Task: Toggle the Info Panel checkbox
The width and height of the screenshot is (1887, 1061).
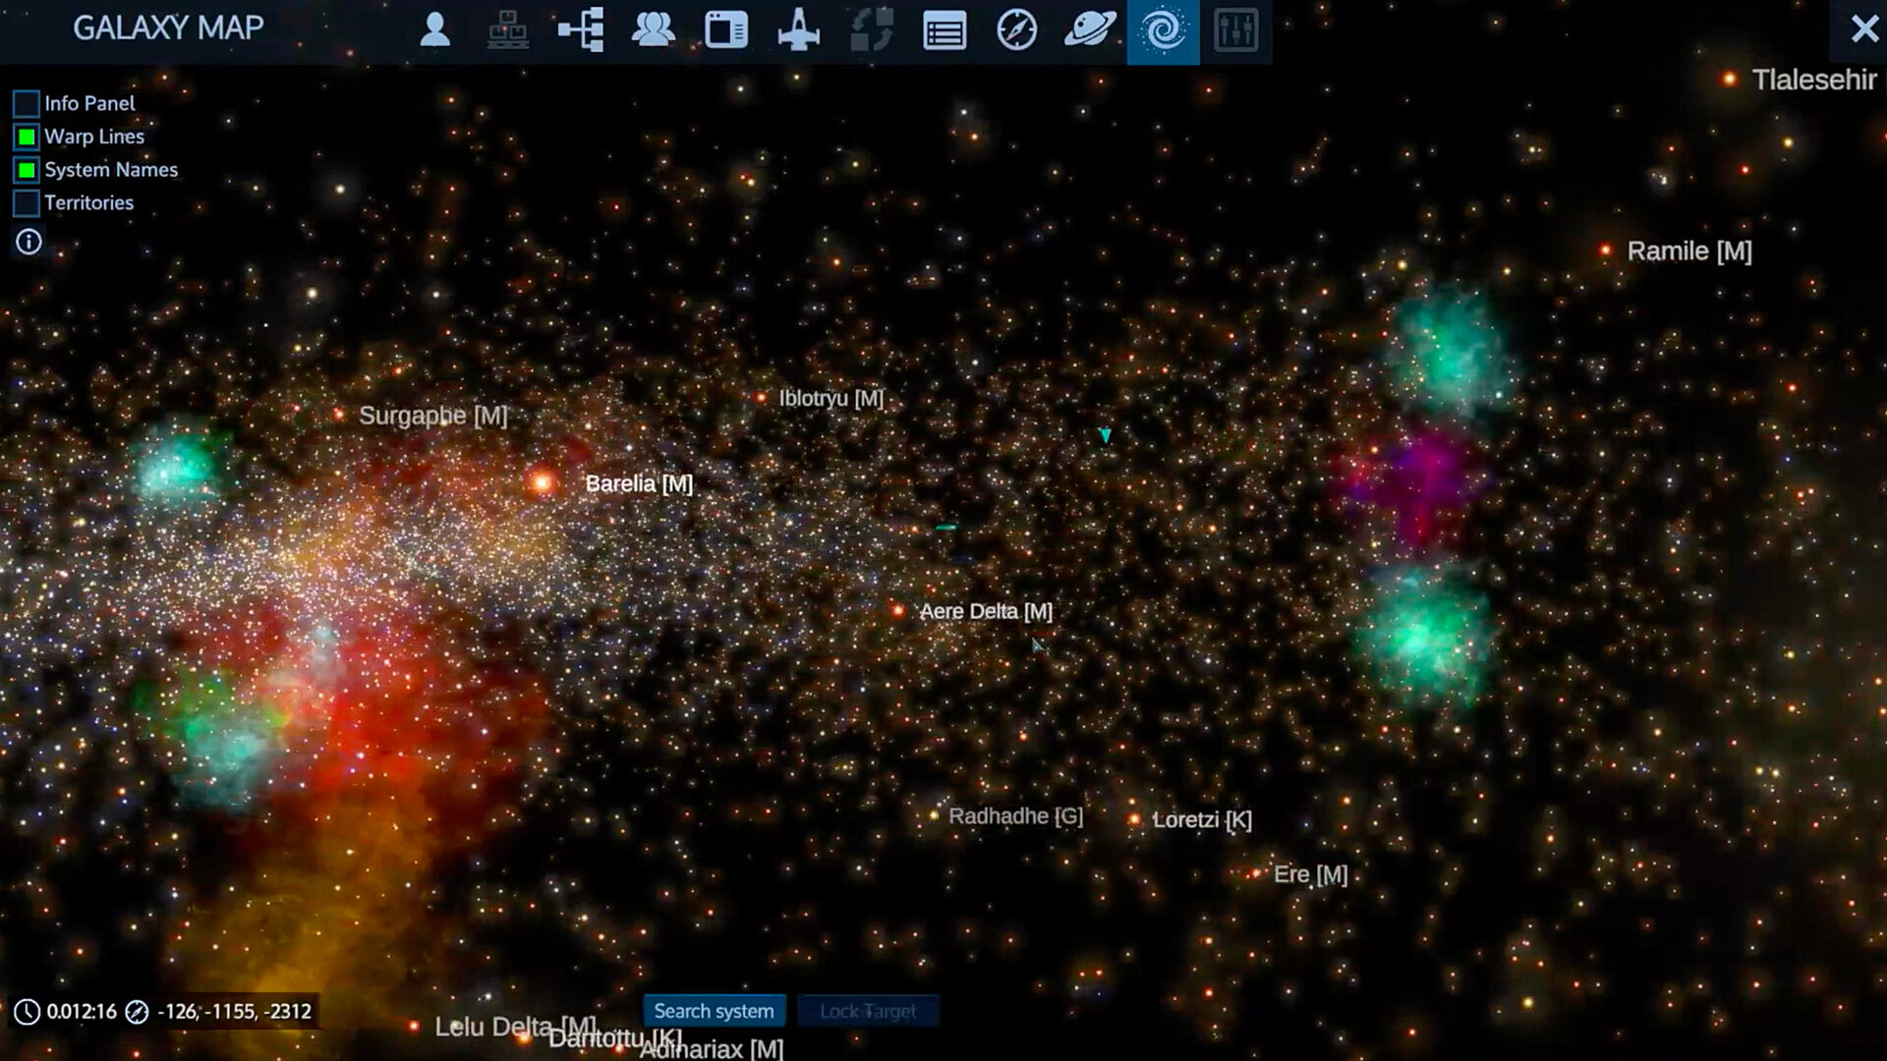Action: [x=25, y=102]
